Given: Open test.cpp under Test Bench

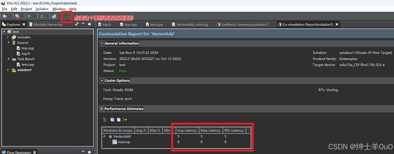Looking at the screenshot, I should [25, 65].
